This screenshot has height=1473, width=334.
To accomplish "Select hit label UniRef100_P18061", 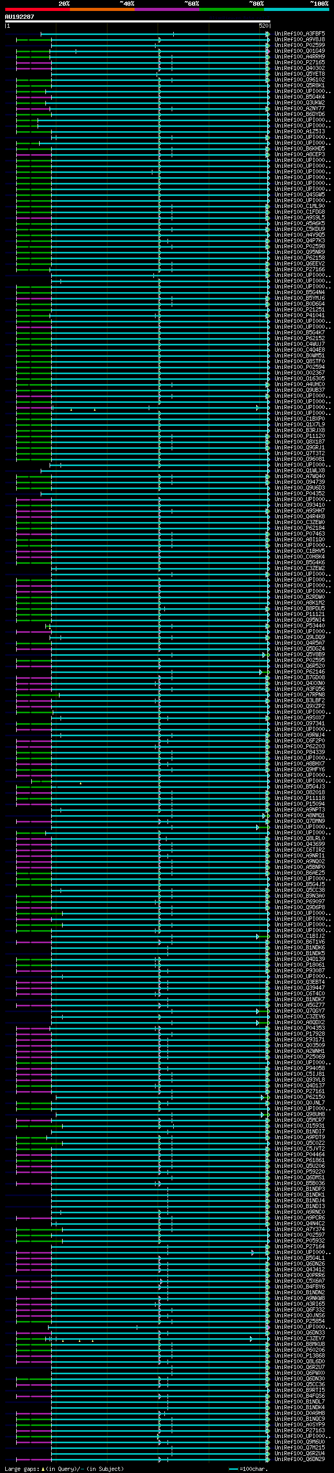I will pyautogui.click(x=300, y=965).
